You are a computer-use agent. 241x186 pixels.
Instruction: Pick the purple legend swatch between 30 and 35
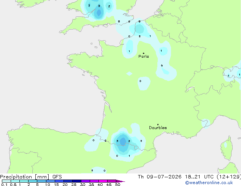click(x=86, y=181)
